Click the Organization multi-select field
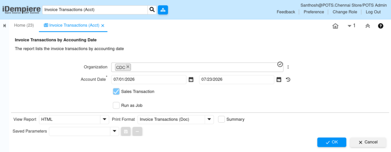The height and width of the screenshot is (152, 391). point(197,67)
